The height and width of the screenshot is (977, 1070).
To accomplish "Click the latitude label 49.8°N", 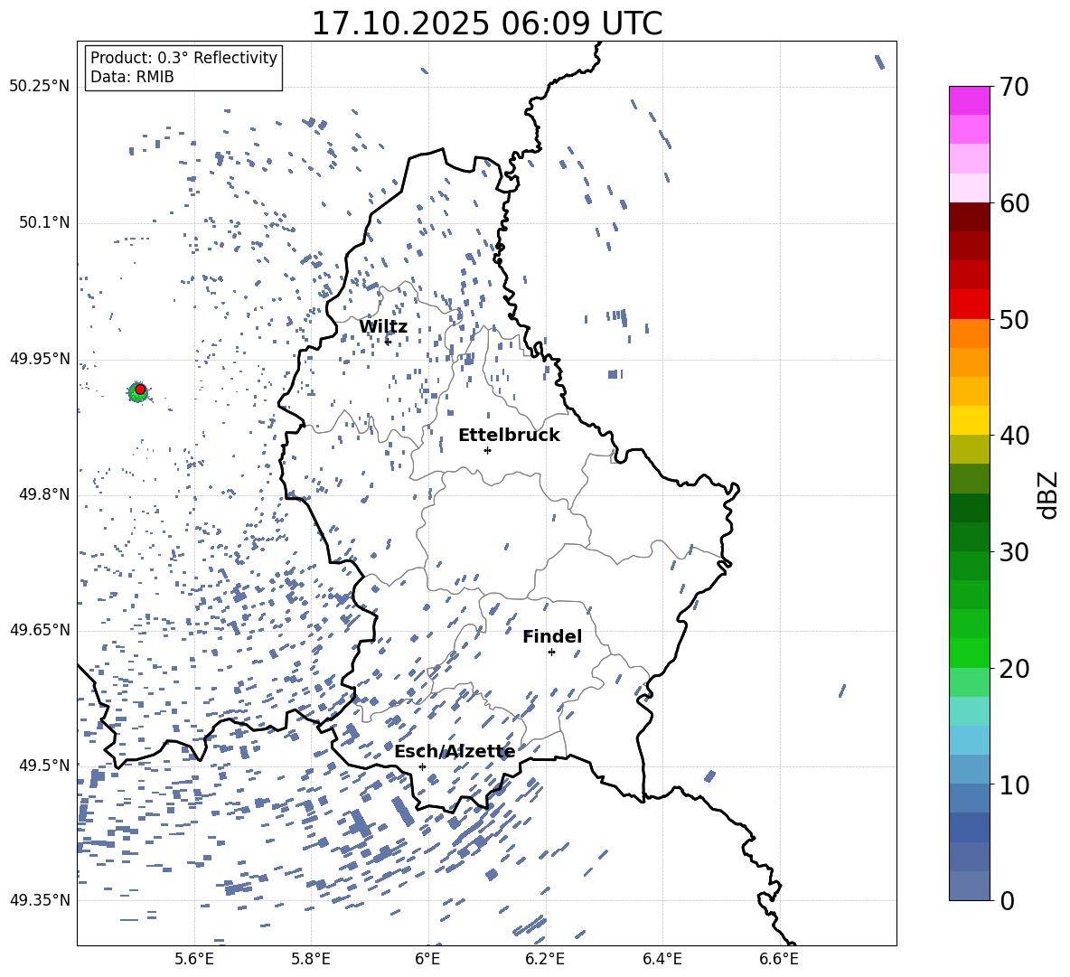I will click(44, 494).
